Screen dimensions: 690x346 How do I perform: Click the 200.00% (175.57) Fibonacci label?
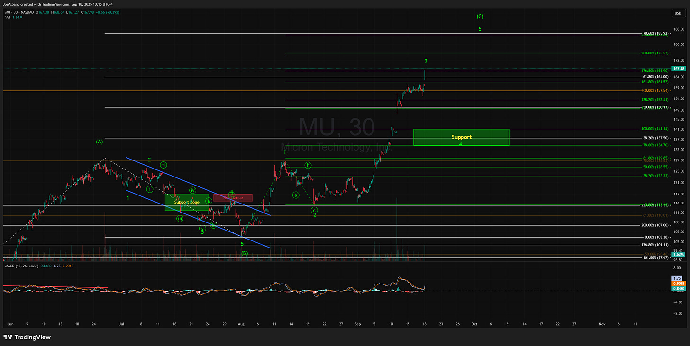coord(654,53)
